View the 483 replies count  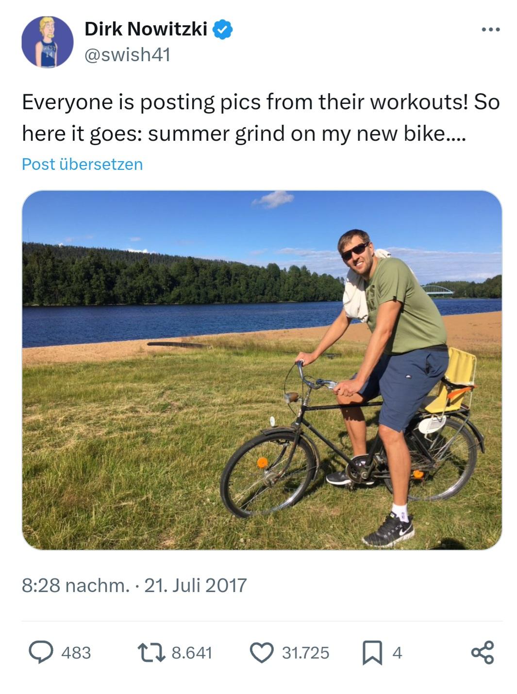pos(76,653)
